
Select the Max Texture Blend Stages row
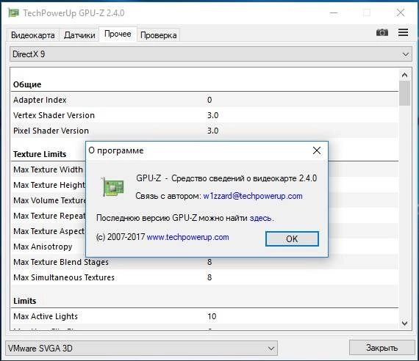click(x=204, y=262)
